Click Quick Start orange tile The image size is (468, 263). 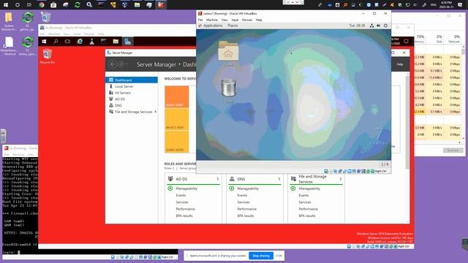click(177, 96)
